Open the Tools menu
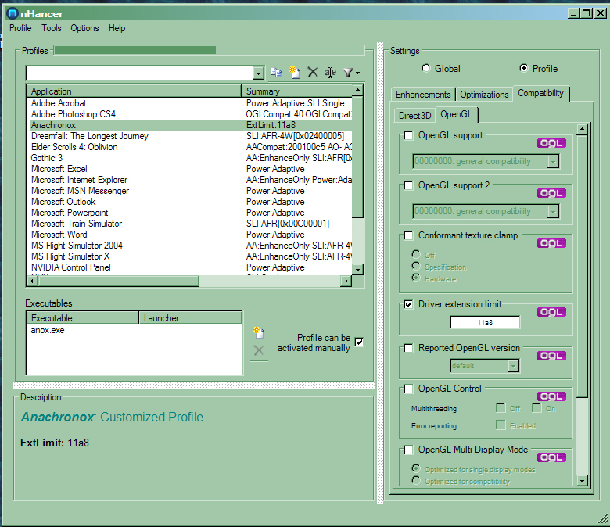This screenshot has height=527, width=610. coord(52,28)
